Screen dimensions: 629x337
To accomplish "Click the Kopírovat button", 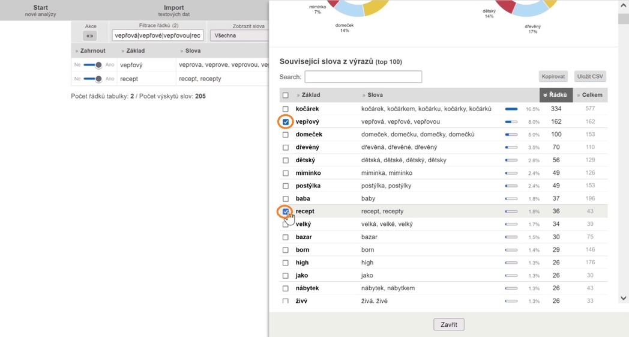I will pyautogui.click(x=553, y=76).
